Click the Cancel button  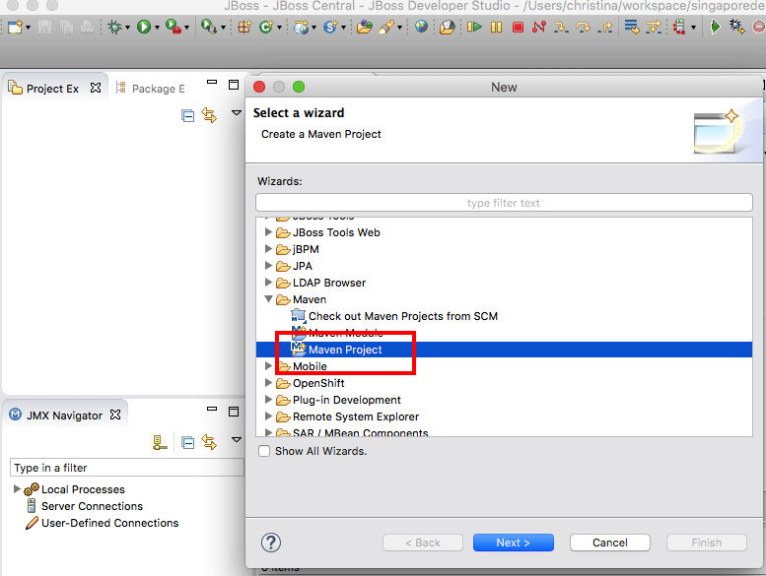click(x=609, y=543)
